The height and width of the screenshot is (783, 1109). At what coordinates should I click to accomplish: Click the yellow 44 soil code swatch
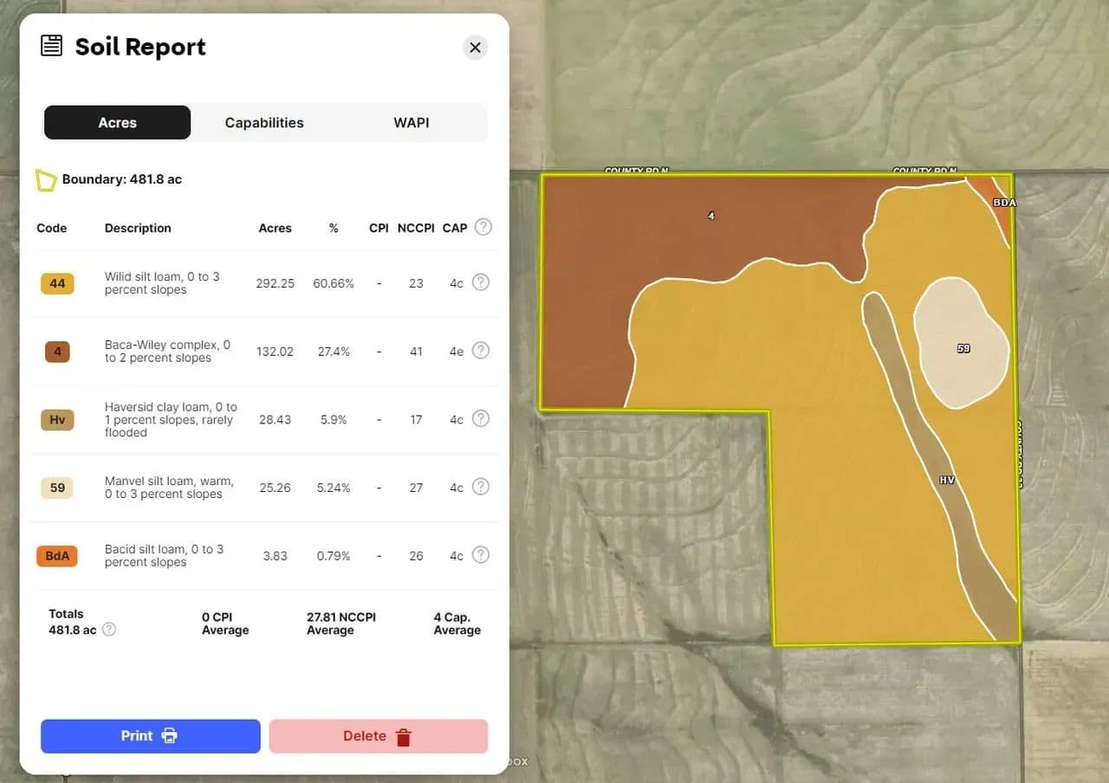coord(57,283)
